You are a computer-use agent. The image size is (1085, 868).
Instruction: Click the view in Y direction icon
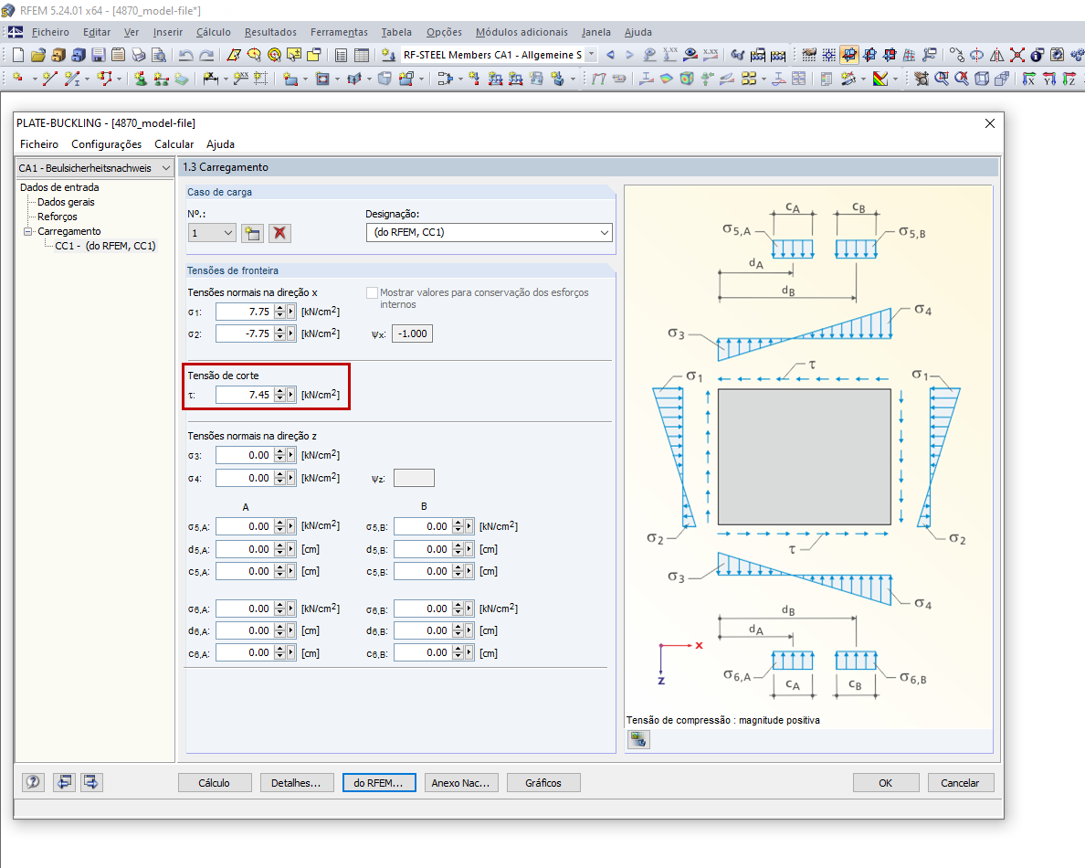tap(1049, 79)
